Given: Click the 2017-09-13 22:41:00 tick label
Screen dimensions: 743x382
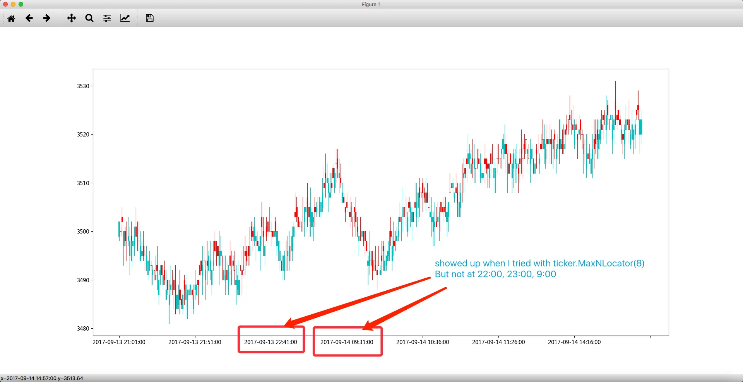Looking at the screenshot, I should (270, 342).
